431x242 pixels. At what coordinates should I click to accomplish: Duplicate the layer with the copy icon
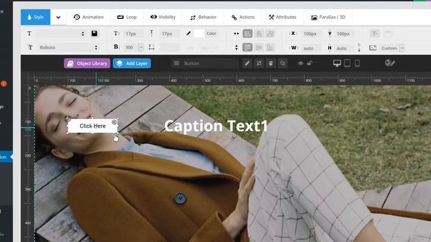(x=283, y=63)
